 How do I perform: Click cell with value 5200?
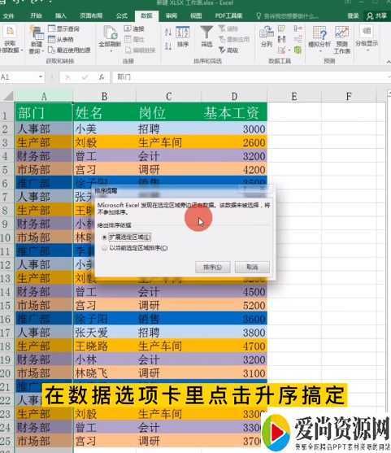click(234, 305)
